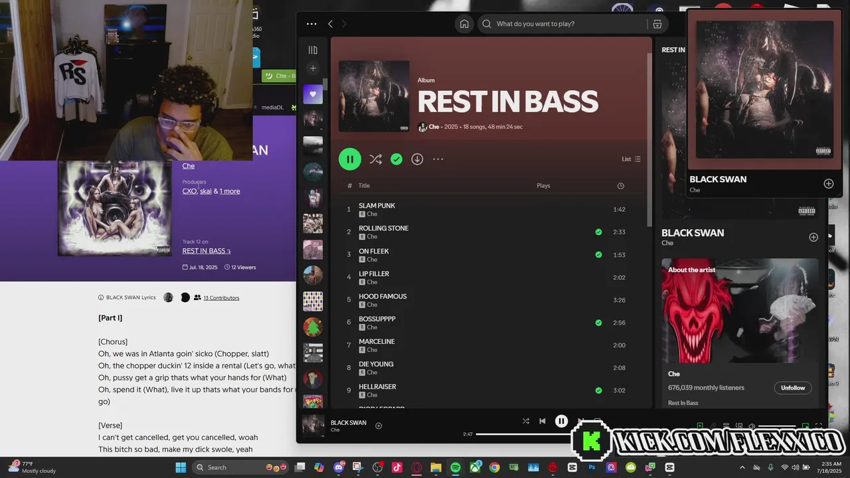The height and width of the screenshot is (478, 850).
Task: Seek using the song progress bar
Action: (523, 434)
